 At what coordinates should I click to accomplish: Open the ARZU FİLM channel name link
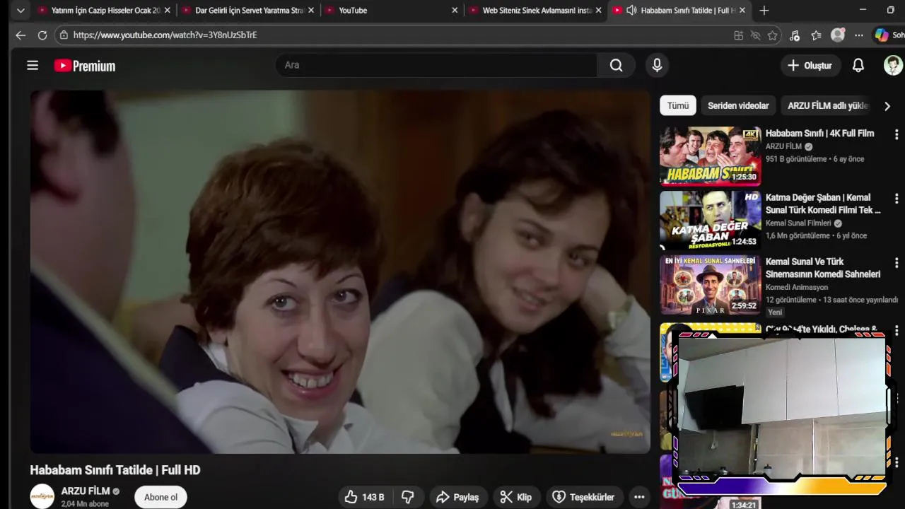(86, 491)
